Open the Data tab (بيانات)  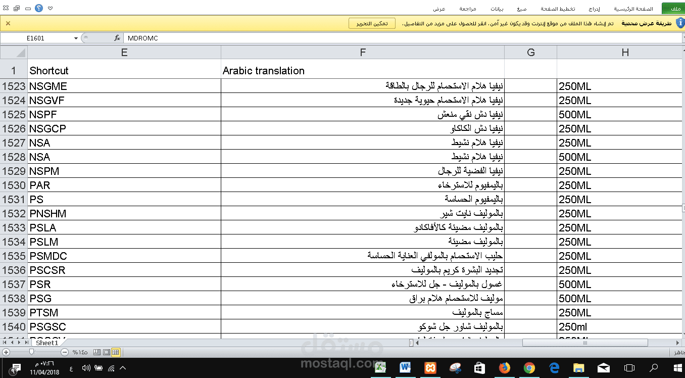(497, 9)
